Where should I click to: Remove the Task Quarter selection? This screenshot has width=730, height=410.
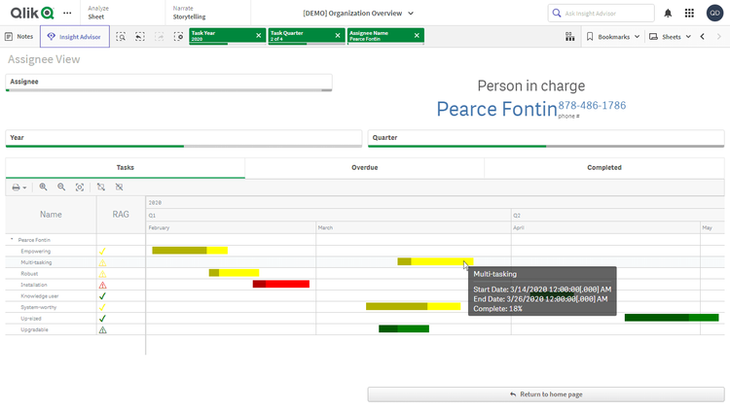tap(337, 35)
